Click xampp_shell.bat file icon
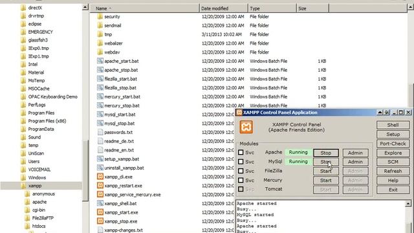Image resolution: width=414 pixels, height=233 pixels. pos(100,203)
